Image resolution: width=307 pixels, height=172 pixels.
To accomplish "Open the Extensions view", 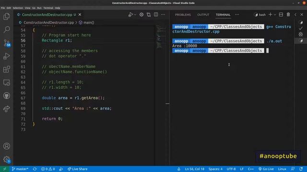I will coord(6,69).
